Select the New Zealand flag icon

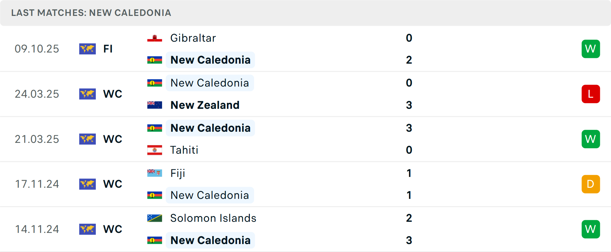[x=155, y=105]
